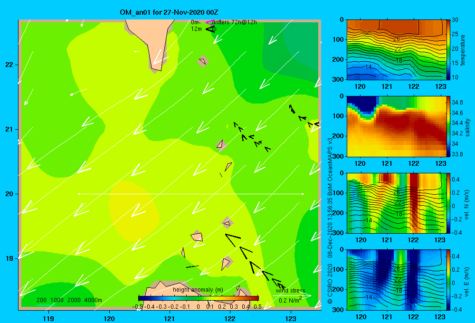The height and width of the screenshot is (323, 475).
Task: Click the 0.5 tick on height anomaly scale
Action: (257, 307)
